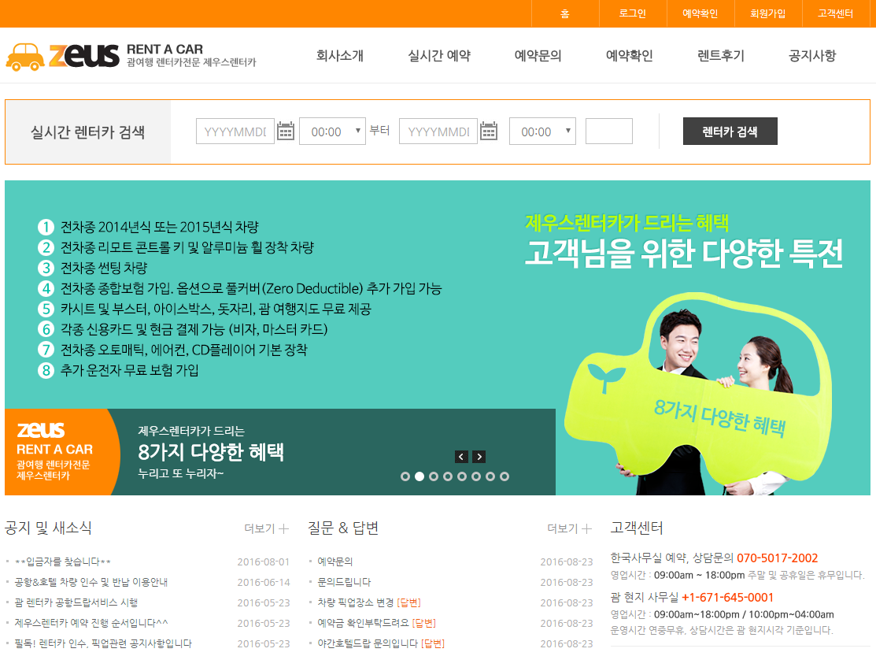Click 더보기 + next to 질문 & 답변
This screenshot has height=656, width=876.
point(569,528)
